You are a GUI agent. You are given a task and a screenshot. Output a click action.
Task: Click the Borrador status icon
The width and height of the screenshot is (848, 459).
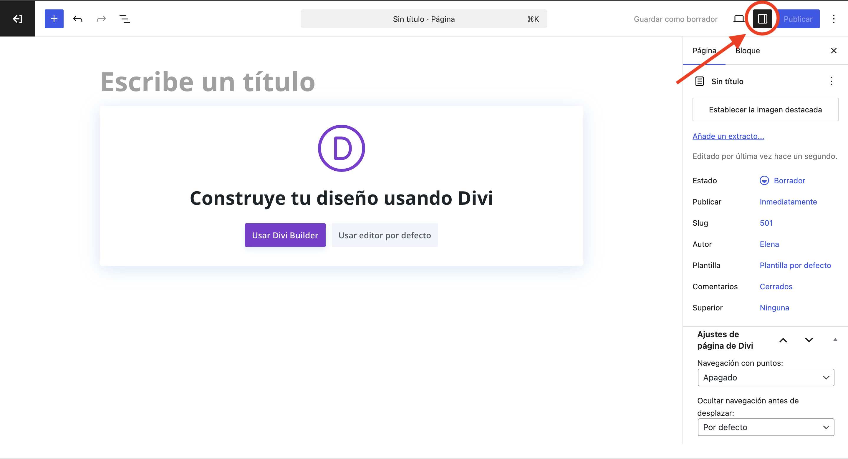(x=764, y=180)
